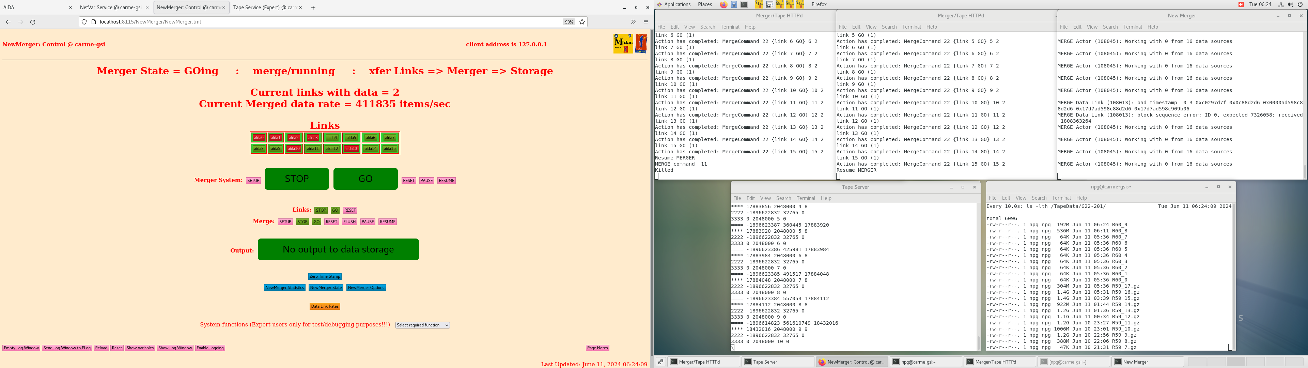Open the Applications menu in the top panel
The height and width of the screenshot is (368, 1308).
[x=677, y=4]
